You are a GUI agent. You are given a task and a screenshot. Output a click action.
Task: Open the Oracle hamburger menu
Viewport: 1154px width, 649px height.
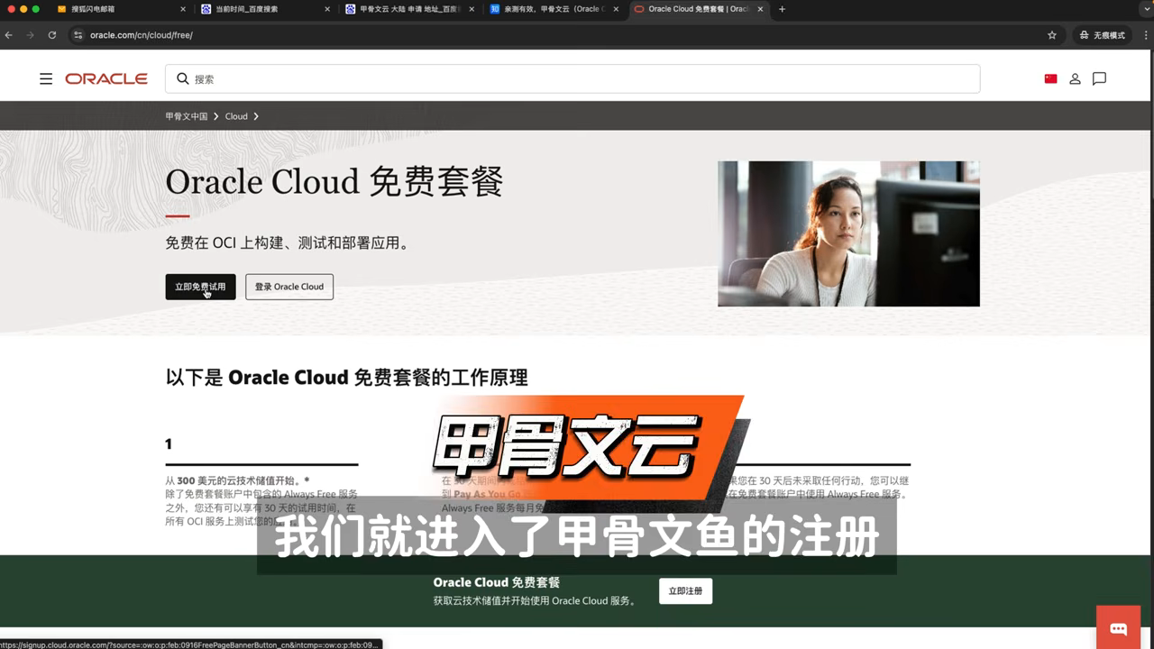pyautogui.click(x=46, y=79)
